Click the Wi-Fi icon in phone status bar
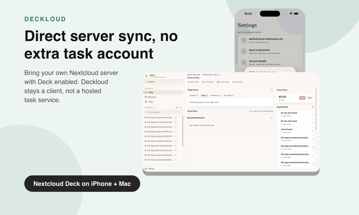 point(291,14)
